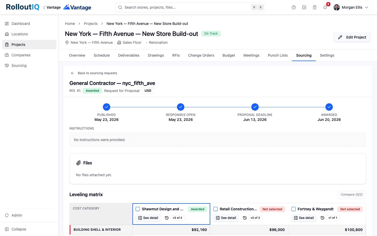
Task: Expand the Morgan Ellis account menu chevron
Action: [x=367, y=7]
